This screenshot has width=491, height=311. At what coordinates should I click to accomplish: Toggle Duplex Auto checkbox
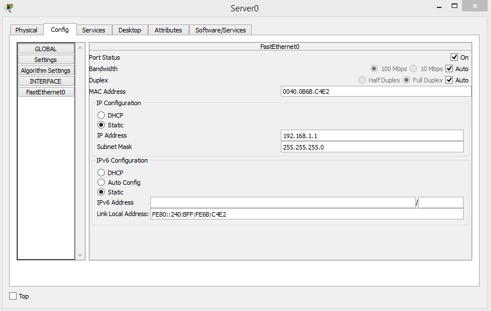(x=449, y=80)
